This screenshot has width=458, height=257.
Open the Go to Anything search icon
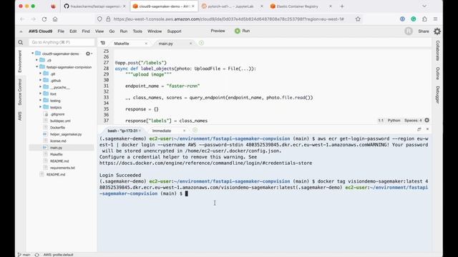21,43
